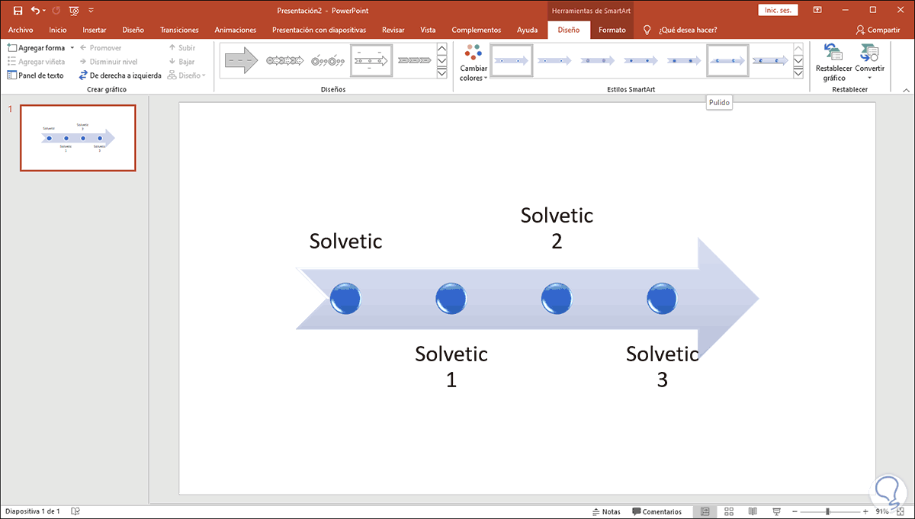Undo the last action
915x519 pixels.
click(x=35, y=11)
